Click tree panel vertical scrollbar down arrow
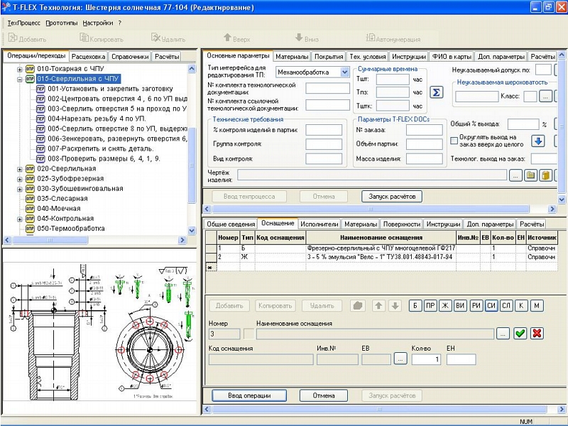 (x=192, y=230)
